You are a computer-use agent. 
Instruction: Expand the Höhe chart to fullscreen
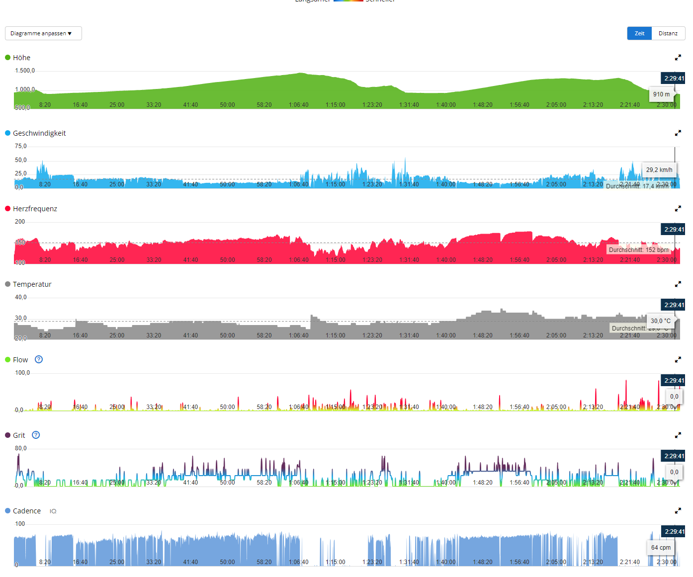(x=678, y=58)
